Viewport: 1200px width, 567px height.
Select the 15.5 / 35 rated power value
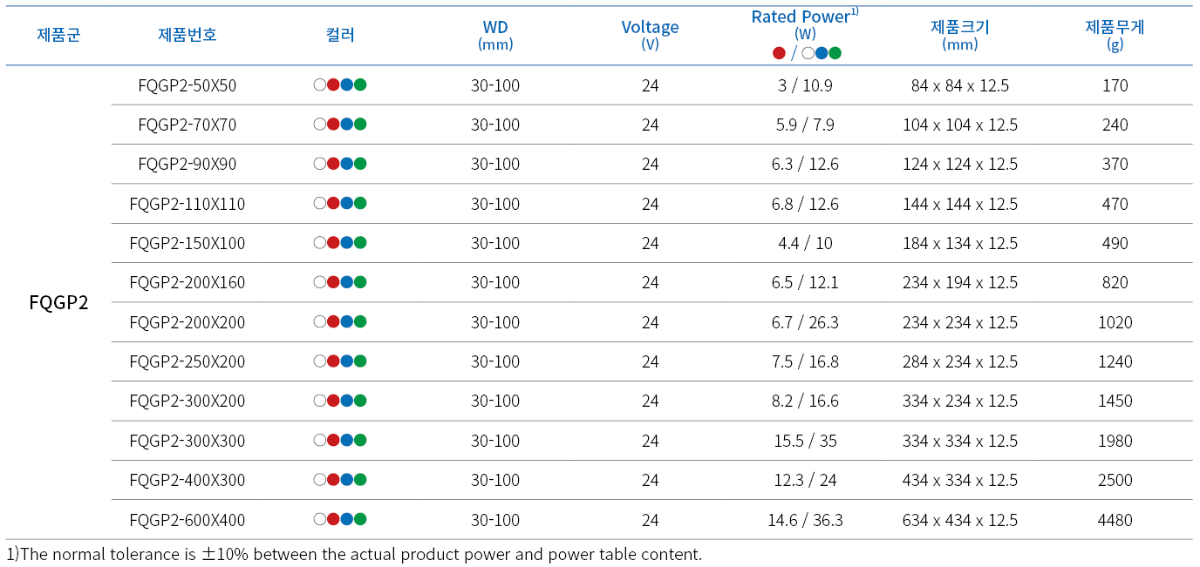pos(805,441)
